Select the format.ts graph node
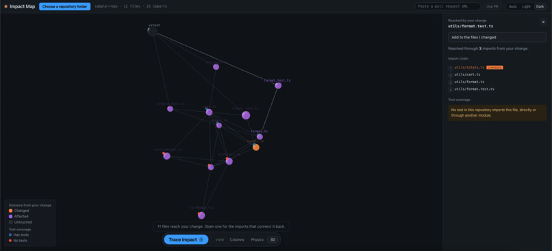 pyautogui.click(x=260, y=136)
